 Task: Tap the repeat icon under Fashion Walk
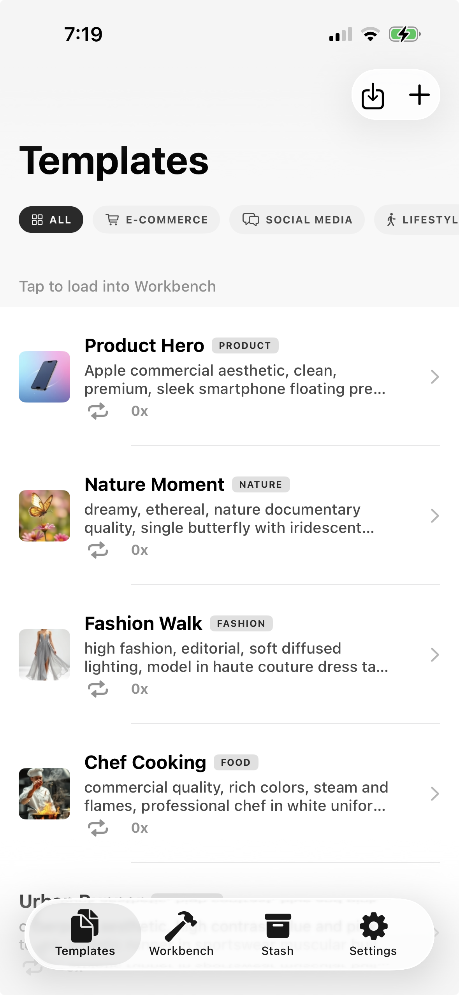click(x=98, y=689)
